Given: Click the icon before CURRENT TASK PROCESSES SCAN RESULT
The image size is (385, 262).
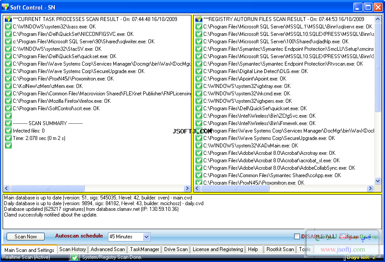Looking at the screenshot, I should point(8,19).
